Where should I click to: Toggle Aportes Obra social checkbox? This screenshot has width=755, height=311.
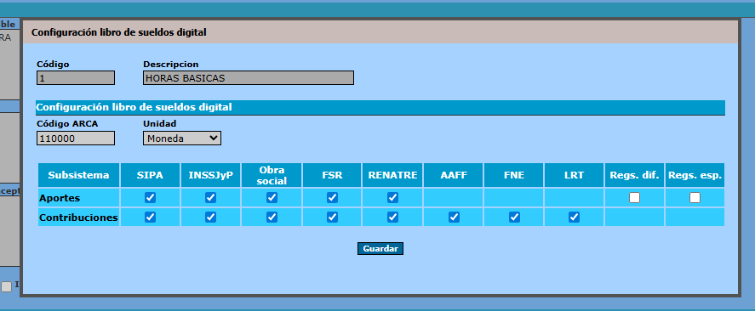click(272, 197)
